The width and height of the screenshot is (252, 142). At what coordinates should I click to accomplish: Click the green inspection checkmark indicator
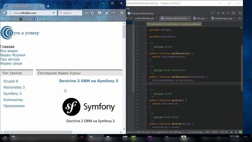(x=241, y=28)
